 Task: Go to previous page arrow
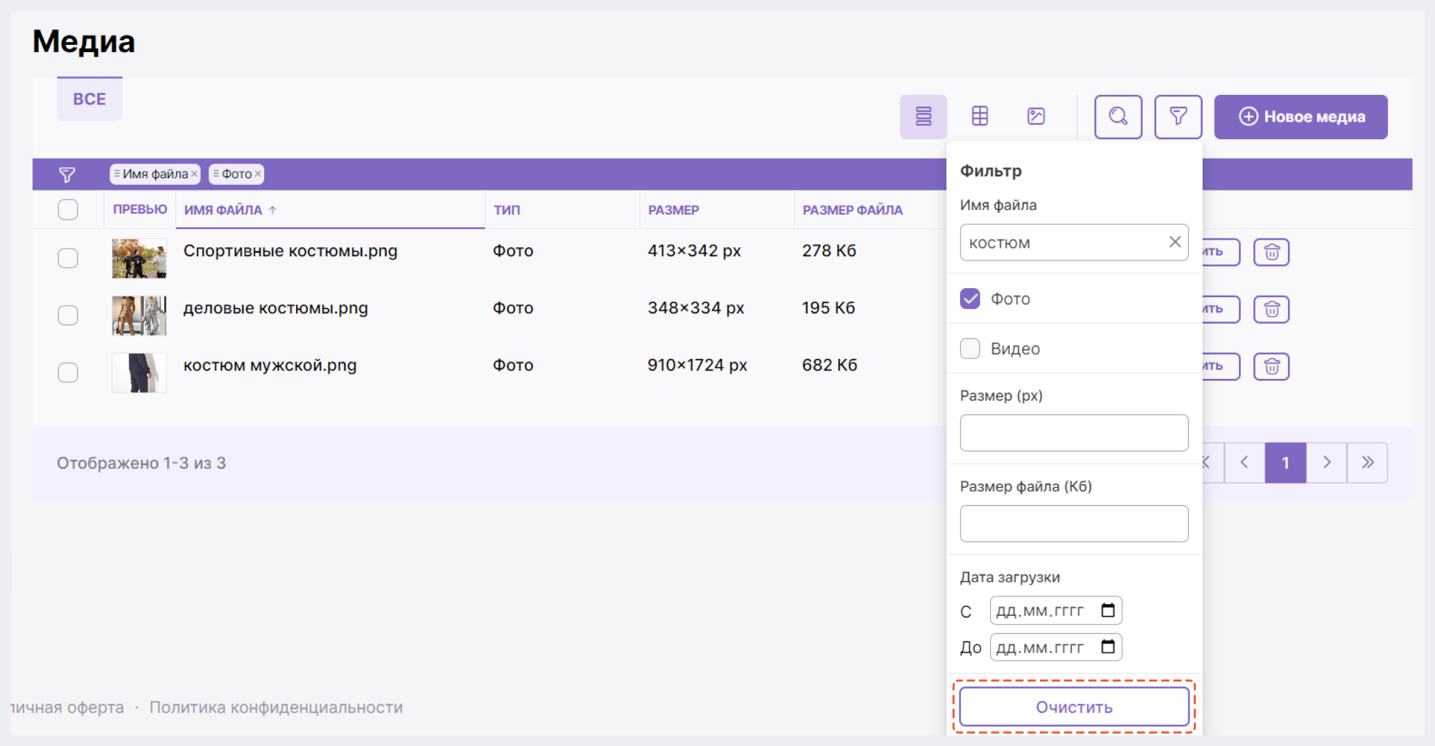(1244, 463)
